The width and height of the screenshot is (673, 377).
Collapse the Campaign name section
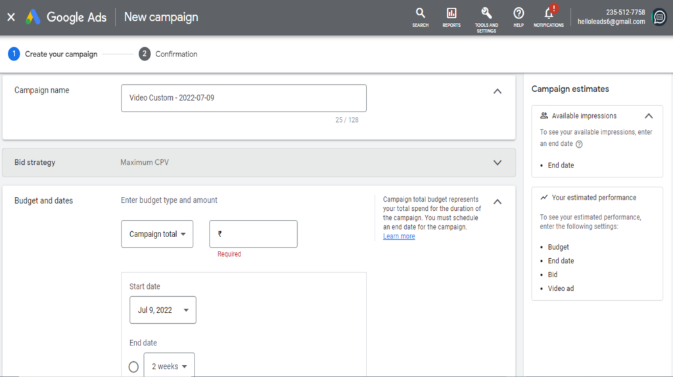[x=498, y=91]
